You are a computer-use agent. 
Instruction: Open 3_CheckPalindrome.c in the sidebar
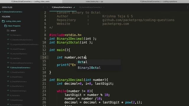18,82
